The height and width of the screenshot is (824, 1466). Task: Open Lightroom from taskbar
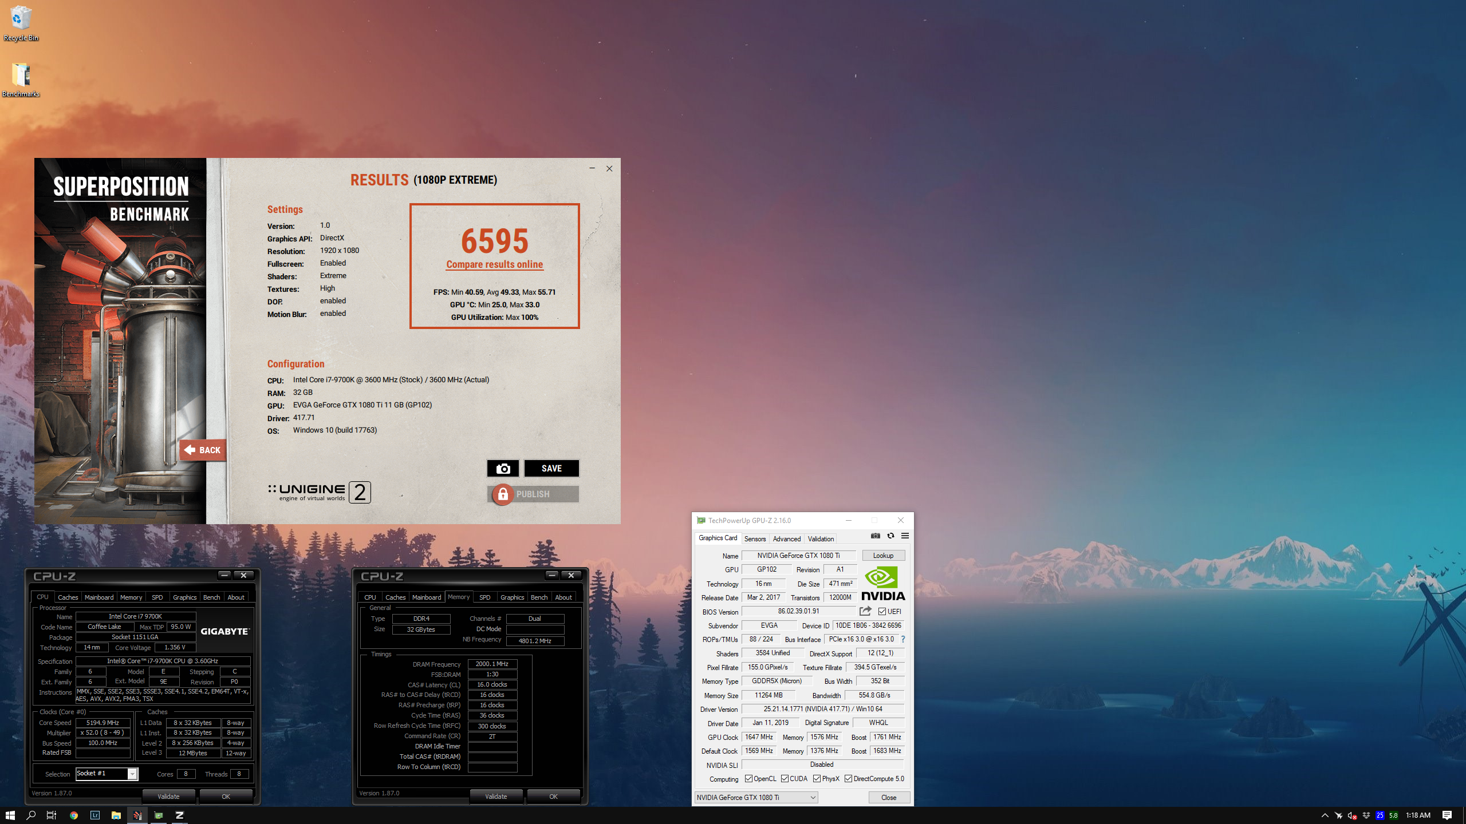point(95,815)
